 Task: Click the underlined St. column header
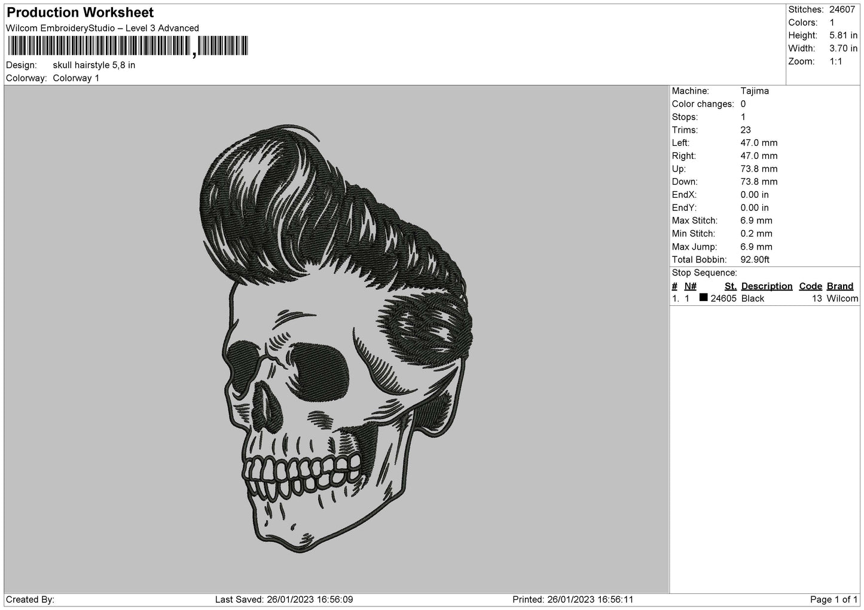click(730, 286)
